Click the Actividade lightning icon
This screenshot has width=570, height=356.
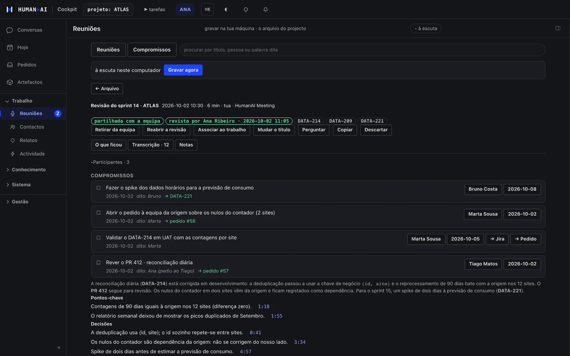tap(13, 154)
